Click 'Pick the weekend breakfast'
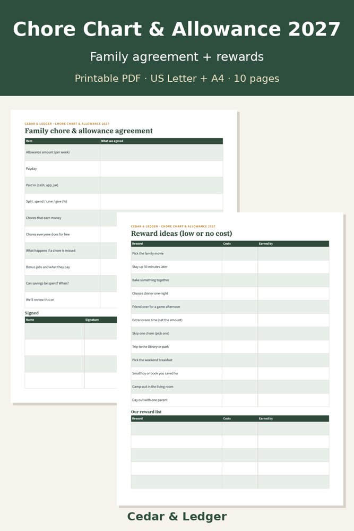The height and width of the screenshot is (531, 354). (152, 360)
